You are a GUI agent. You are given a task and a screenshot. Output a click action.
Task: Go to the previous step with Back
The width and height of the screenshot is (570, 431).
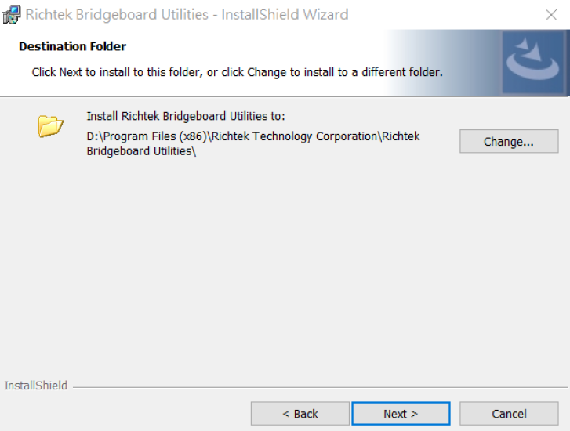click(300, 414)
